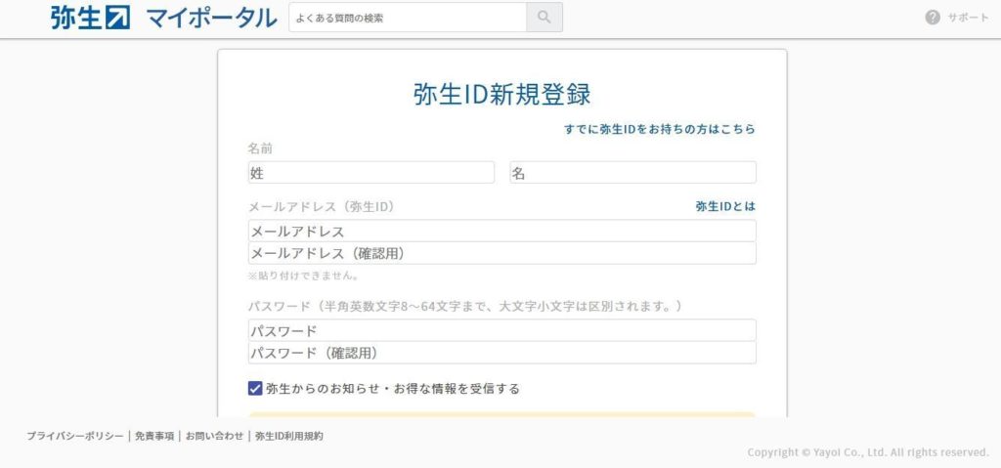Focus the よくある質問の検索 search box
1001x468 pixels.
point(408,18)
